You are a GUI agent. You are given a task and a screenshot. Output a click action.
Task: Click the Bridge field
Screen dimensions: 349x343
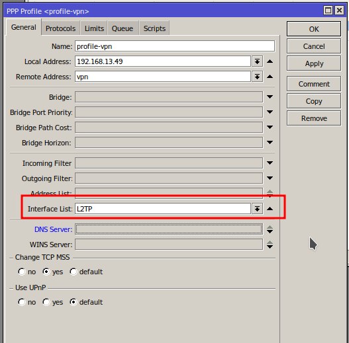[x=169, y=97]
